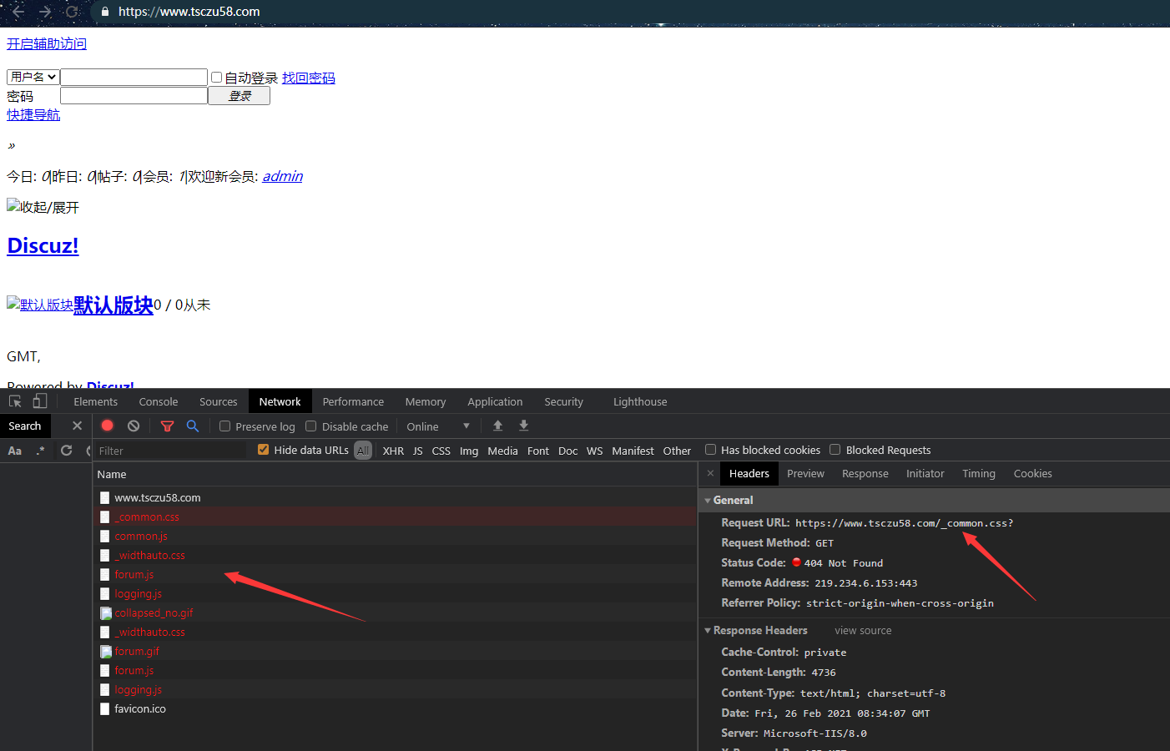Screen dimensions: 1170x751
Task: Open the Response tab in request details
Action: pyautogui.click(x=865, y=473)
